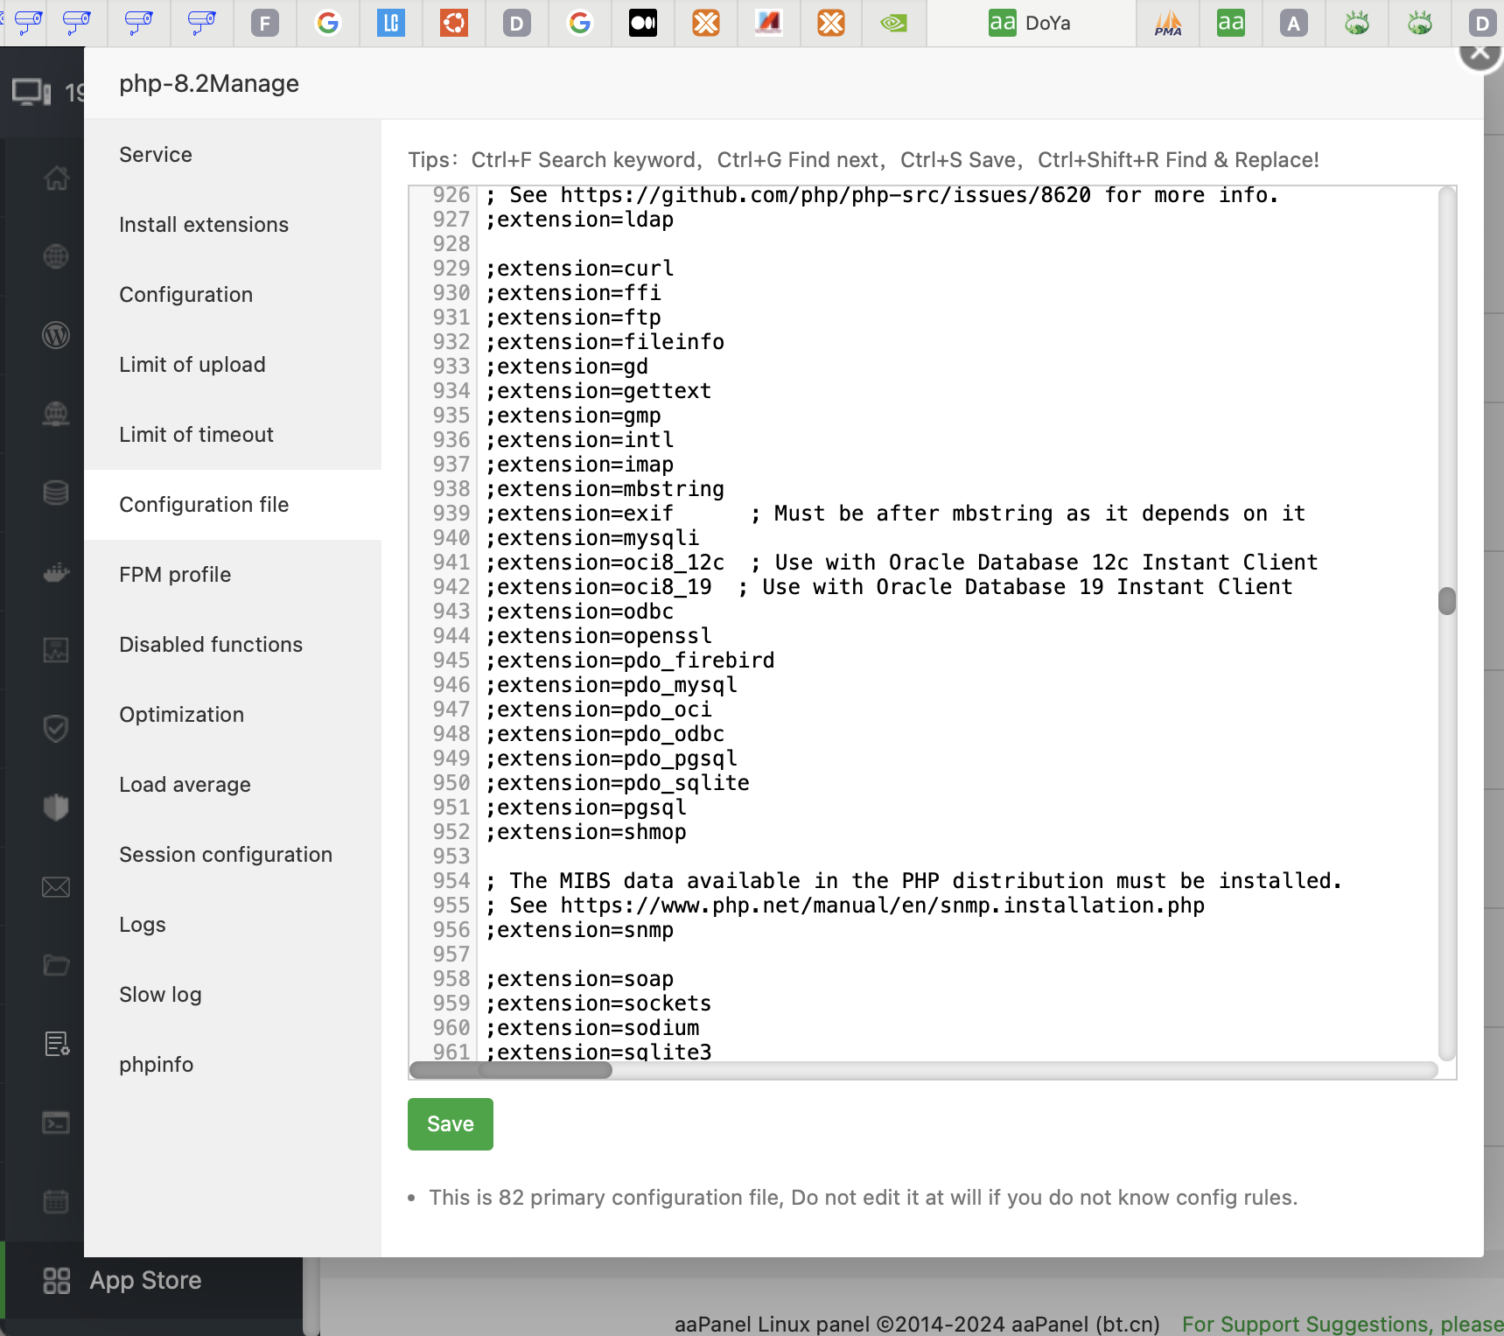Click the green Save button
Image resolution: width=1504 pixels, height=1336 pixels.
[x=450, y=1124]
